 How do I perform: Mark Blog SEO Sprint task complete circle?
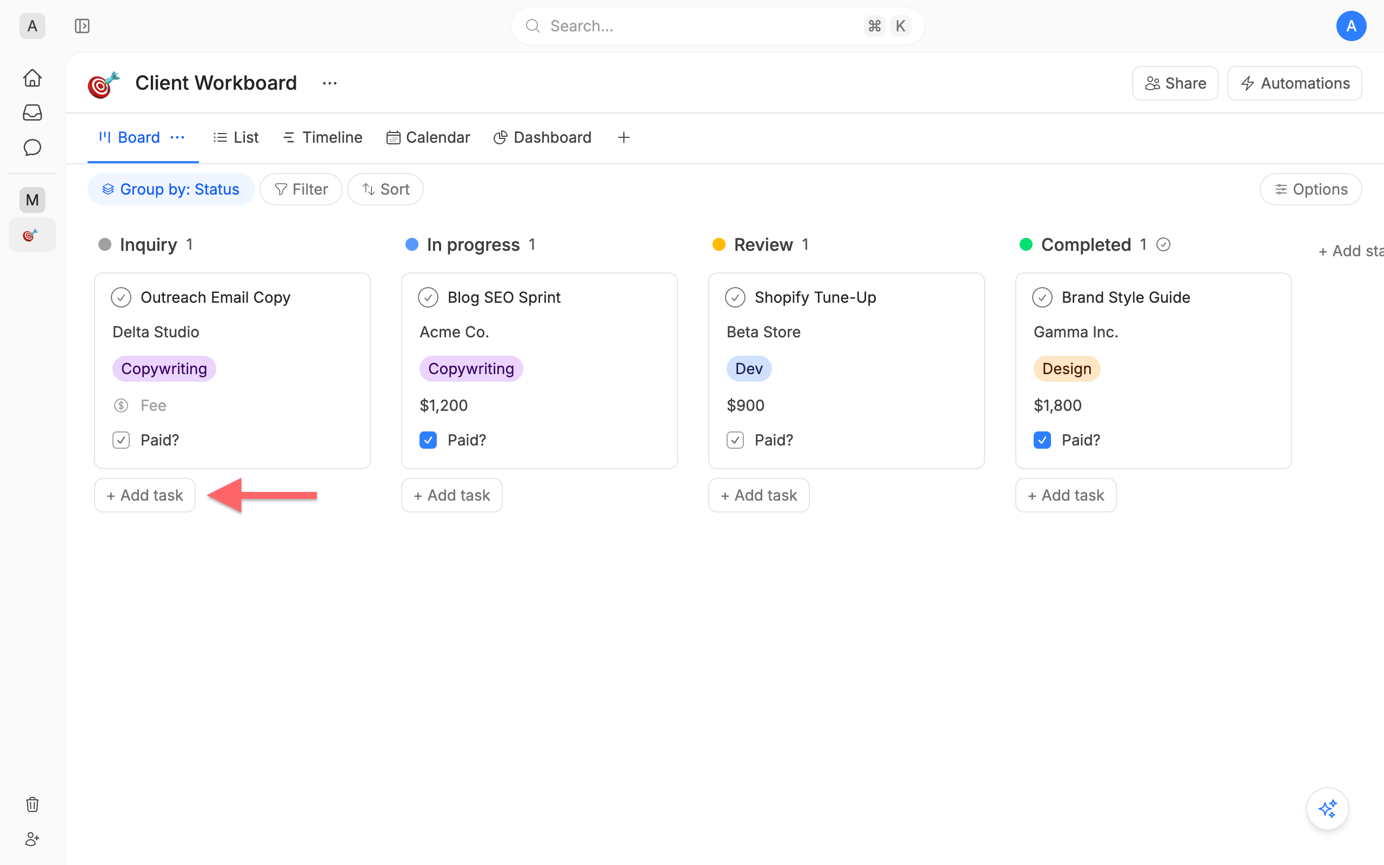[x=428, y=297]
